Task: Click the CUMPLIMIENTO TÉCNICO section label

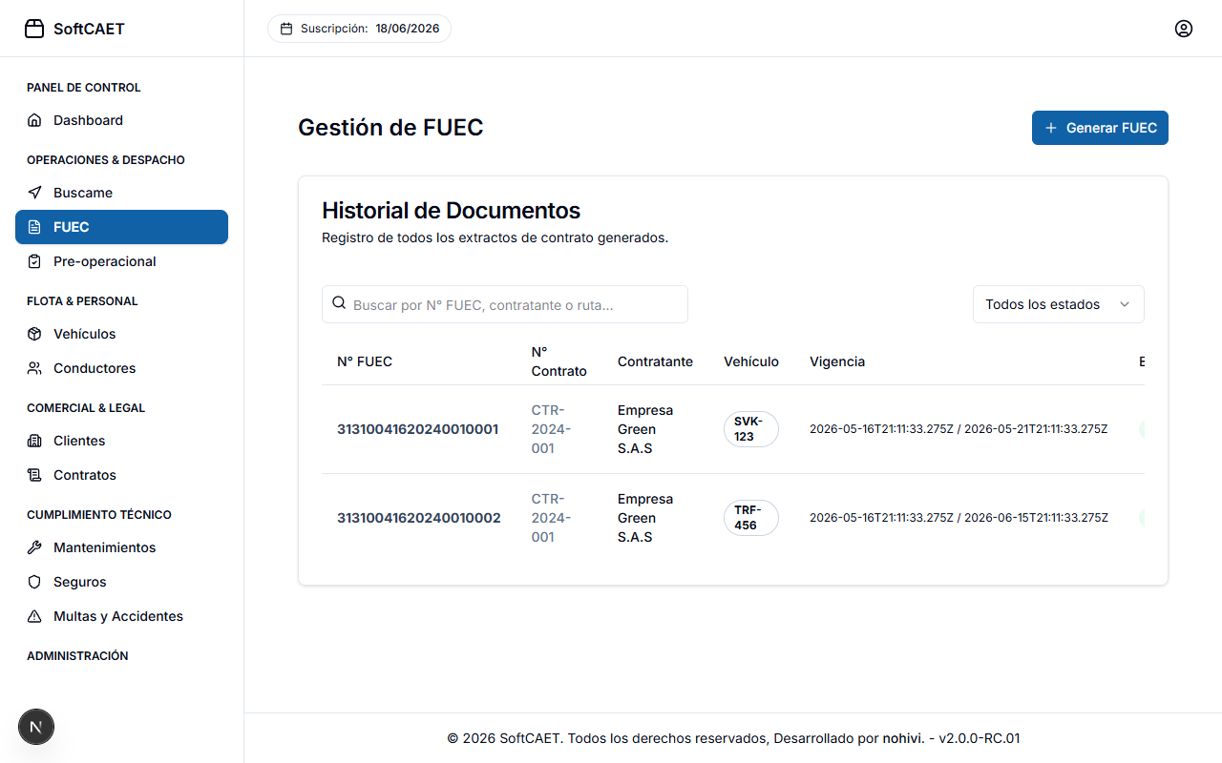Action: pos(99,515)
